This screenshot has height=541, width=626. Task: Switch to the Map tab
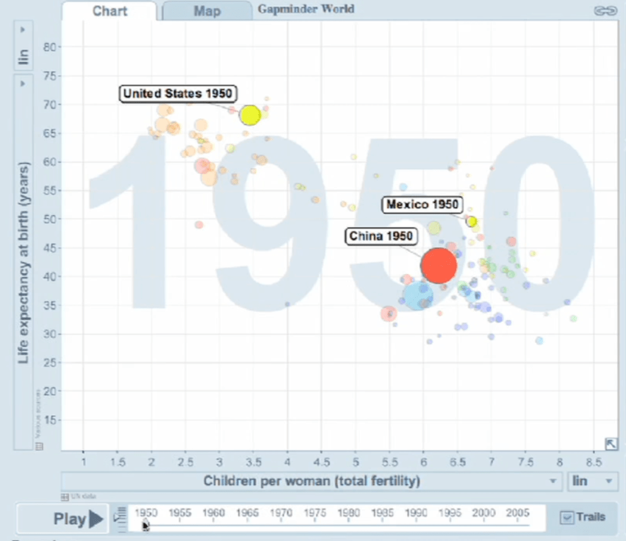click(x=207, y=10)
